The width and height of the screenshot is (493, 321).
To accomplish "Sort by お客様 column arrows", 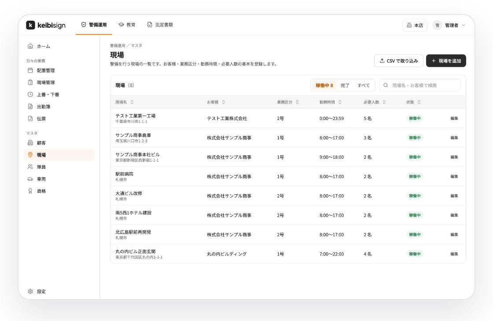I will (x=224, y=102).
